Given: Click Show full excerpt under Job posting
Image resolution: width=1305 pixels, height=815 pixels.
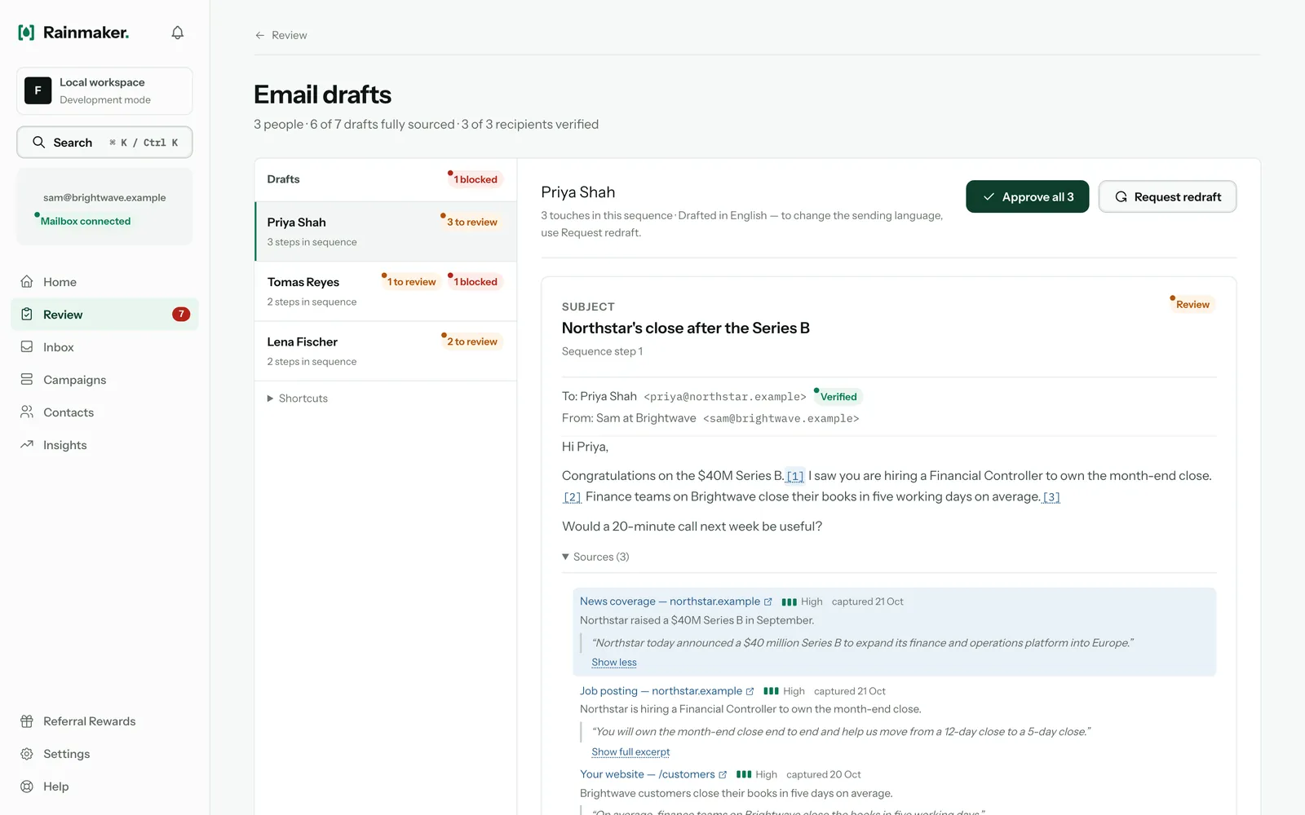Looking at the screenshot, I should (x=630, y=752).
